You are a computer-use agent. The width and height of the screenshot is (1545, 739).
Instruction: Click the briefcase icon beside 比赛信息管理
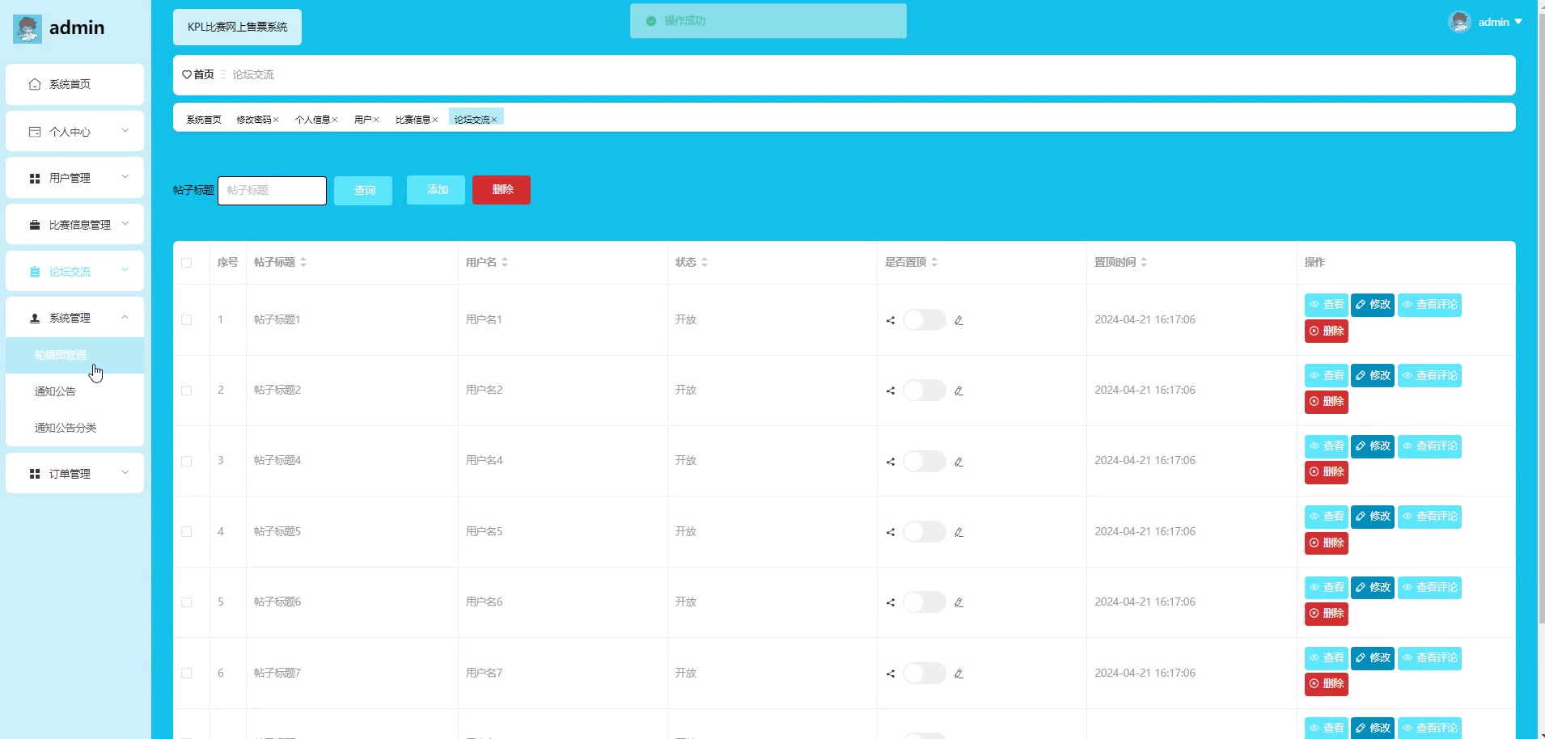(x=35, y=225)
